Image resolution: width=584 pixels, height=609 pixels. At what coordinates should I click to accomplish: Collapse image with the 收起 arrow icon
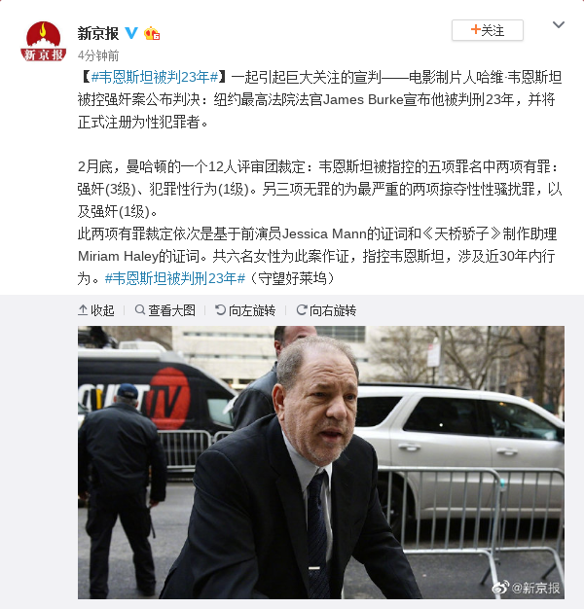click(x=83, y=310)
